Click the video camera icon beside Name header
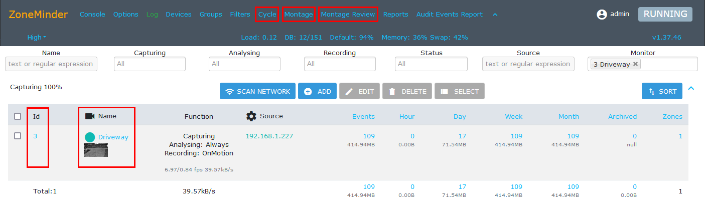The image size is (705, 212). (x=90, y=116)
